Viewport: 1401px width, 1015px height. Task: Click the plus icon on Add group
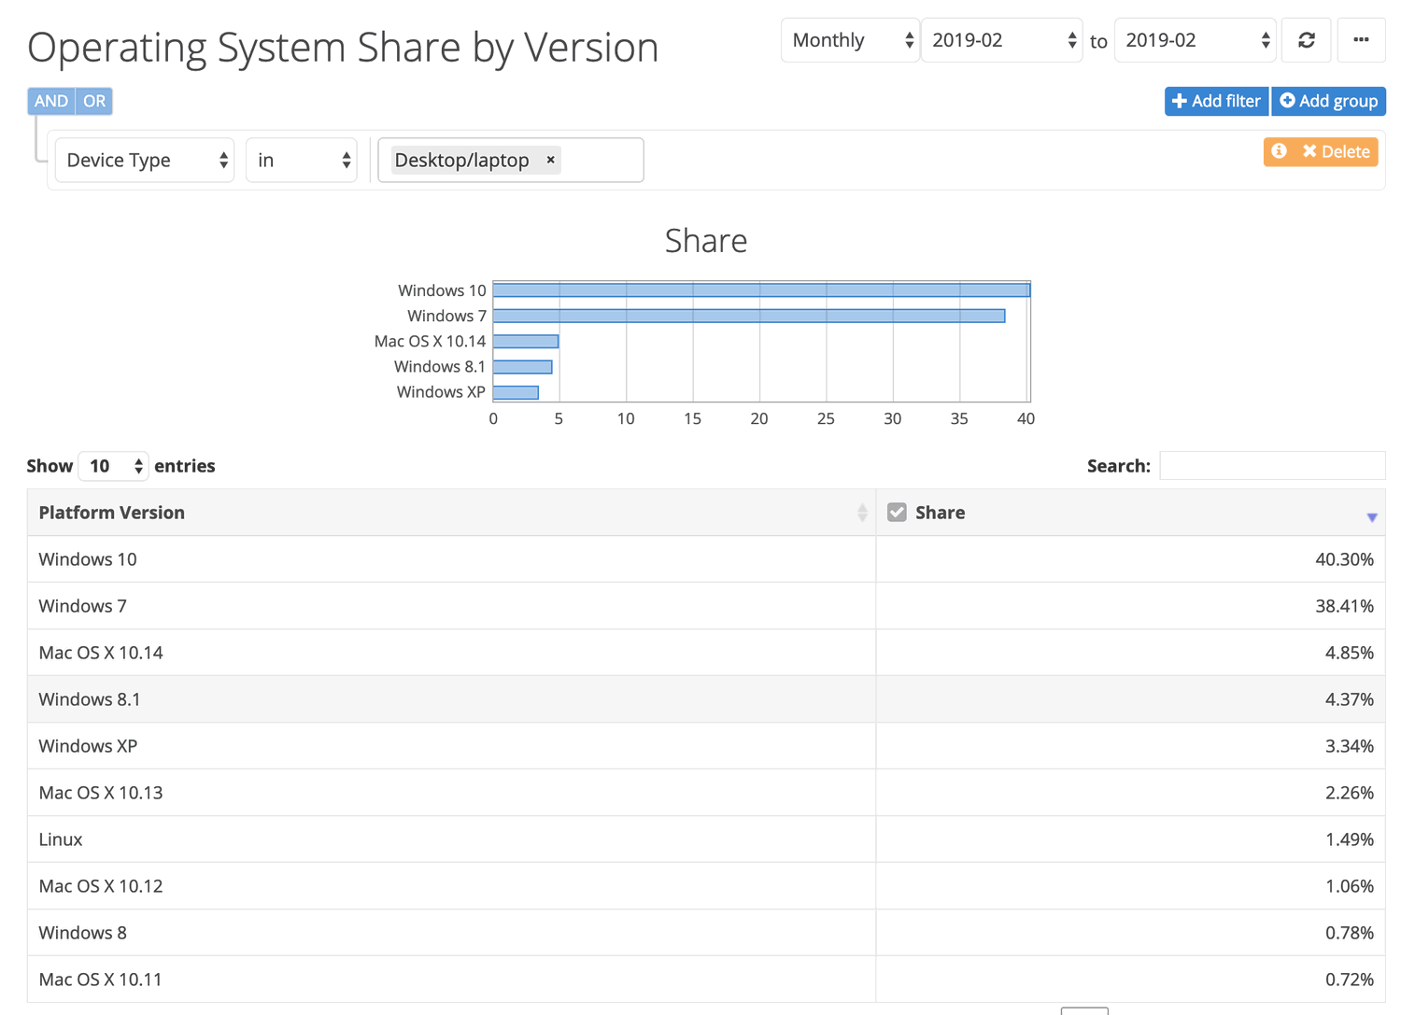point(1288,101)
